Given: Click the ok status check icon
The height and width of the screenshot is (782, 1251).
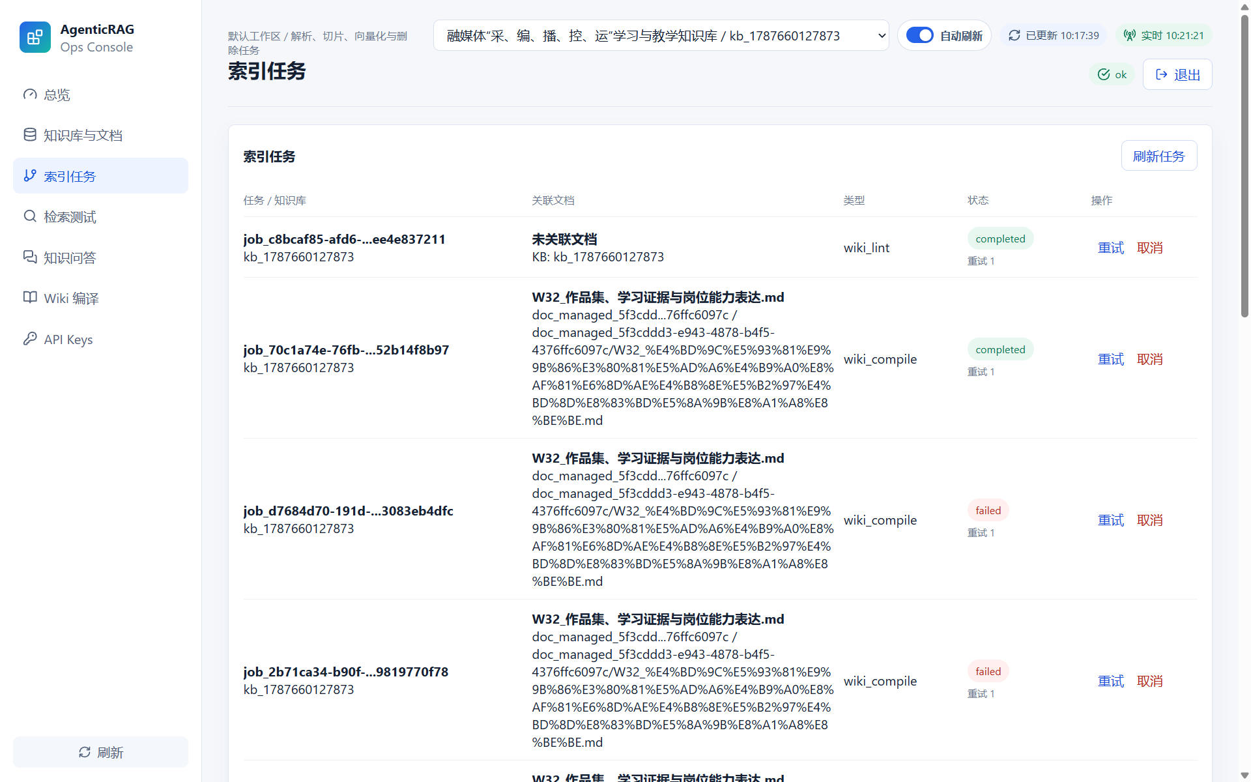Looking at the screenshot, I should 1104,74.
